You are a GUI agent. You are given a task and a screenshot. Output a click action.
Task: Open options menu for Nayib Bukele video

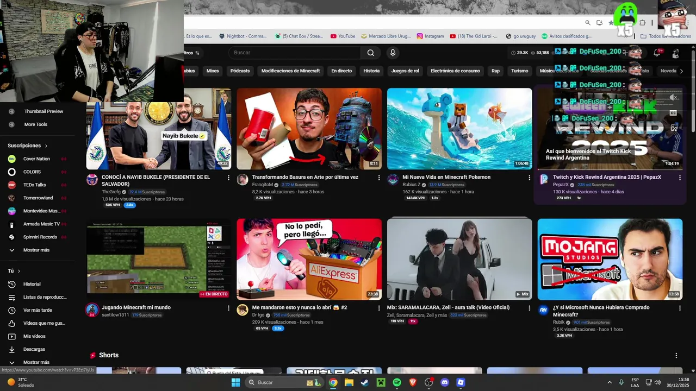(228, 178)
